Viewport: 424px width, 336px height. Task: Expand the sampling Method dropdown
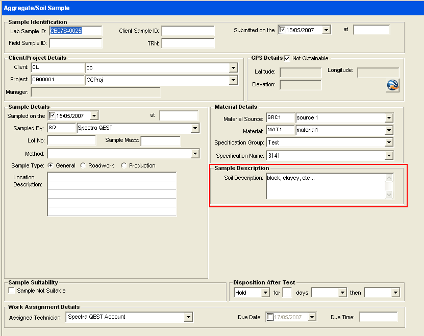click(x=194, y=154)
